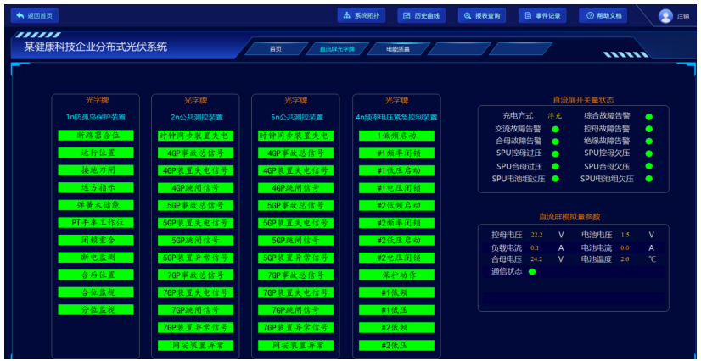Click 接地刀闸 annunciator tile

tap(96, 170)
